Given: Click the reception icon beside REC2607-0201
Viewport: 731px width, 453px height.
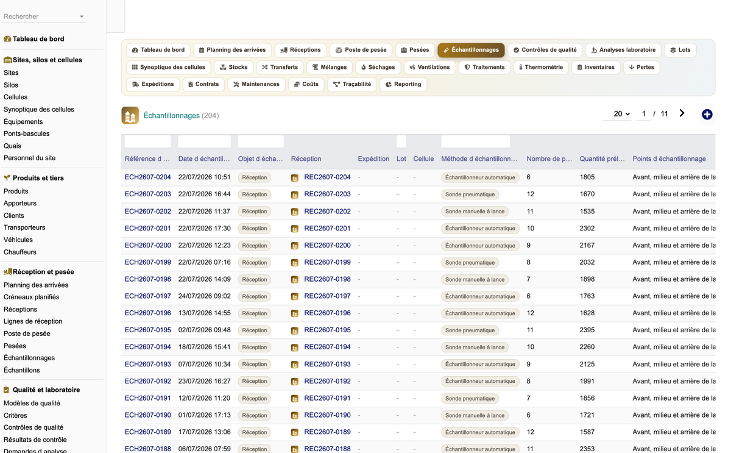Looking at the screenshot, I should [295, 229].
